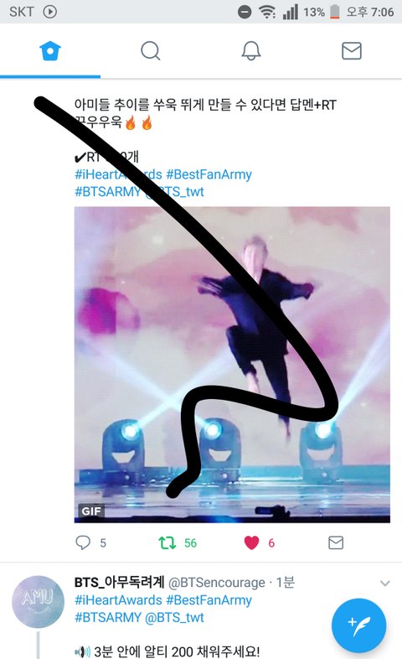This screenshot has height=659, width=402.
Task: Open BTS_아무독려계 profile name
Action: tap(119, 582)
